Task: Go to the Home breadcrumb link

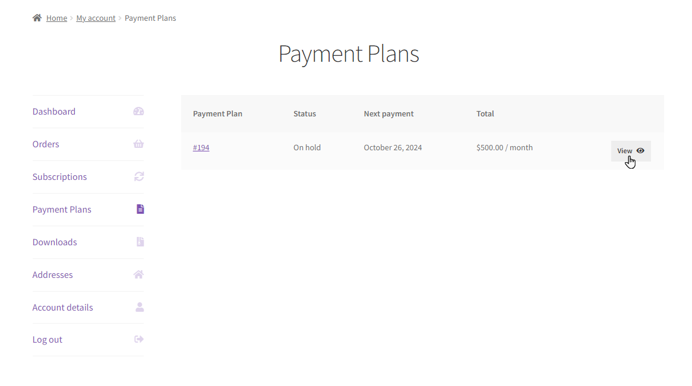Action: [56, 18]
